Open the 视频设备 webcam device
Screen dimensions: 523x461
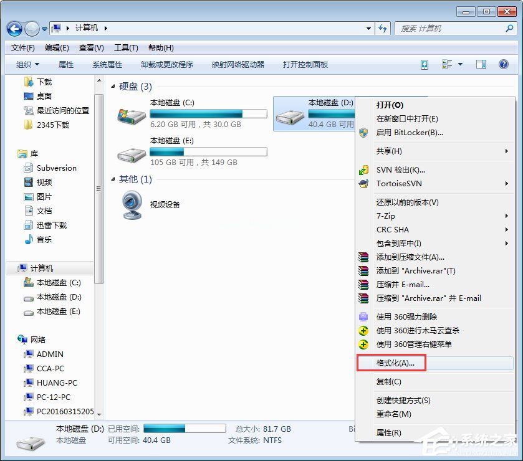pos(132,201)
